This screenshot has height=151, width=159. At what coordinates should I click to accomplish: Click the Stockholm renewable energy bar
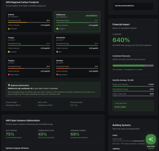77,45
